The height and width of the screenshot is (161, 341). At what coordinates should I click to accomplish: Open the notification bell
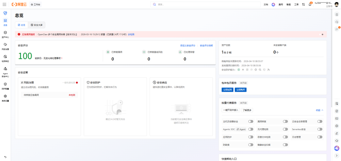(x=310, y=5)
